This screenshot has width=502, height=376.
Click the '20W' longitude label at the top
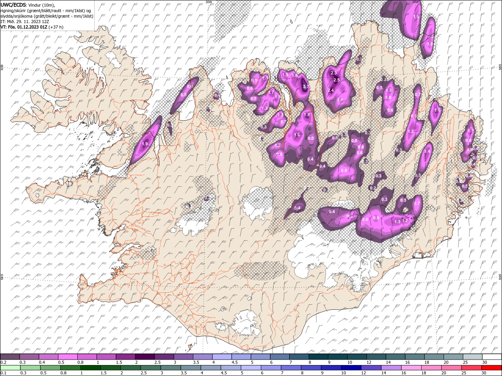209,2
